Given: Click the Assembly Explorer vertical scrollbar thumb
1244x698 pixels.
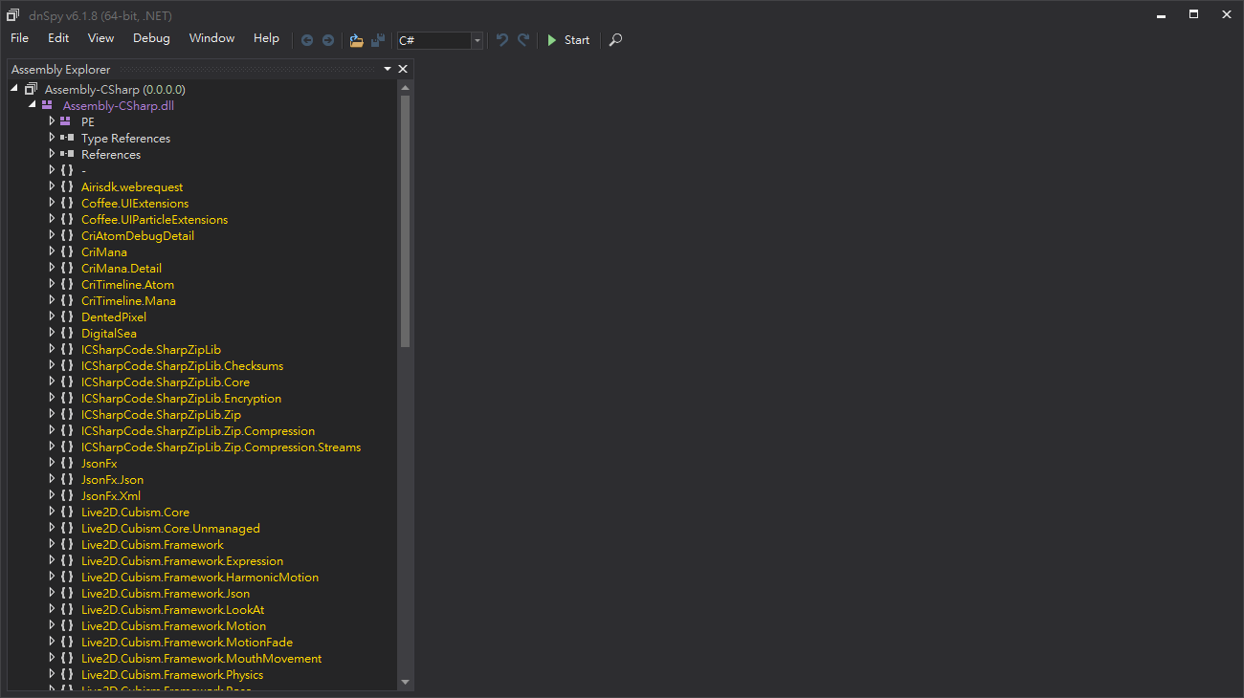Looking at the screenshot, I should pos(405,221).
